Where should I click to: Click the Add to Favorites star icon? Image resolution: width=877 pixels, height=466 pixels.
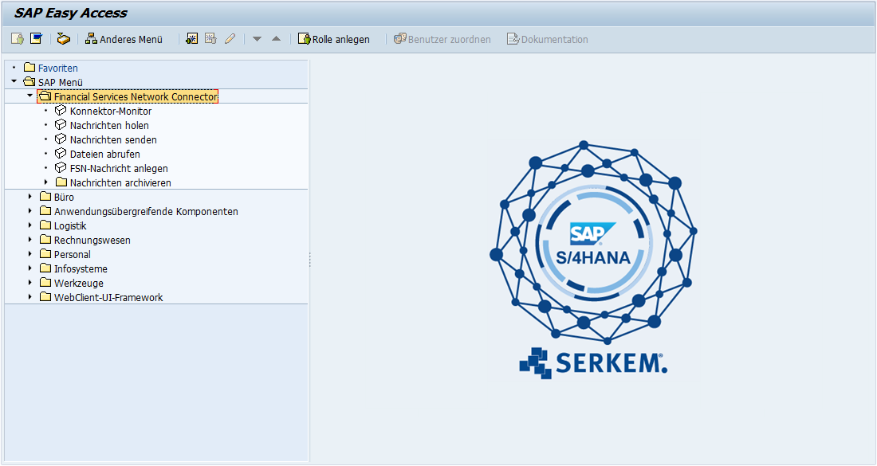(191, 39)
